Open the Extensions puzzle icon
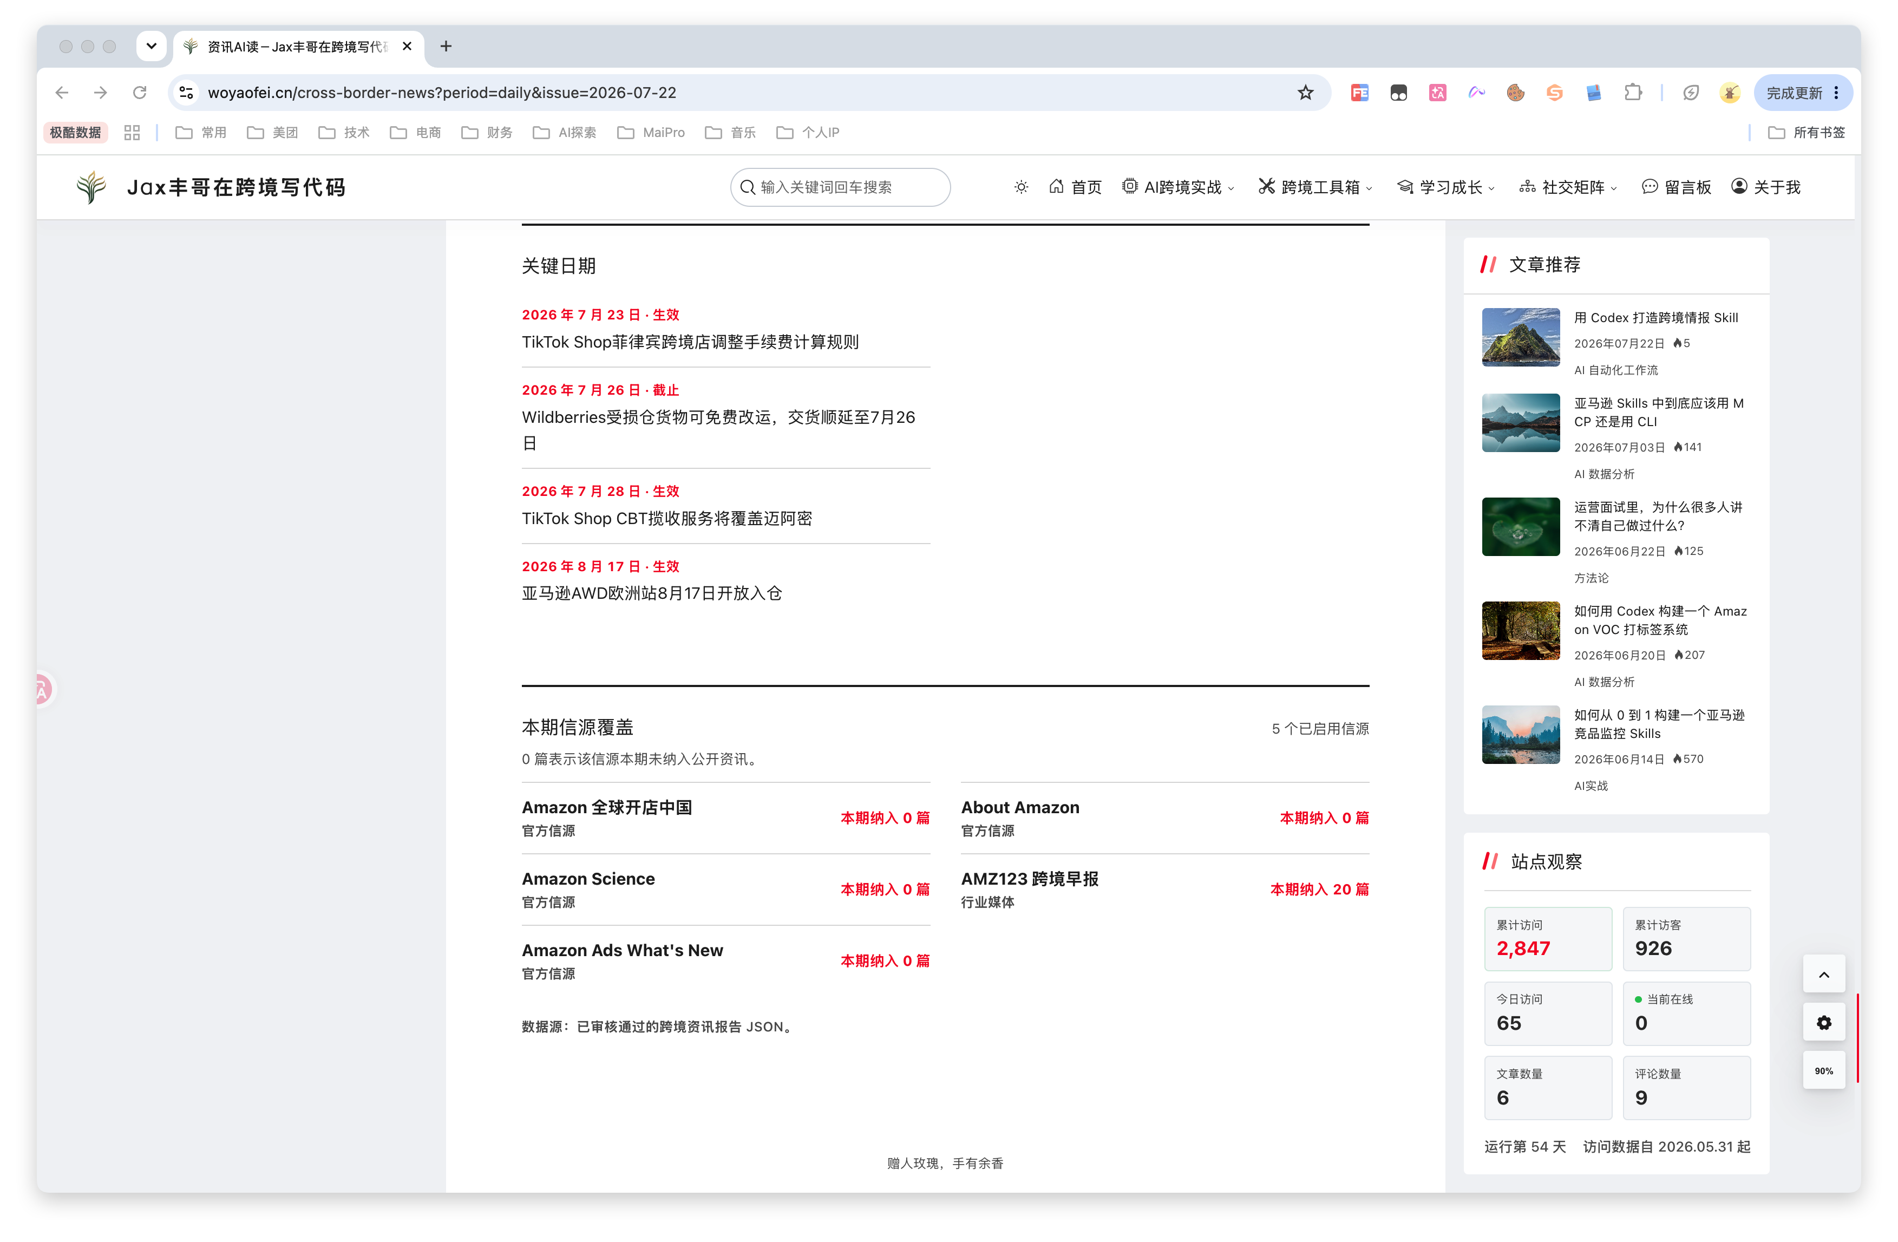Viewport: 1898px width, 1242px height. tap(1632, 93)
